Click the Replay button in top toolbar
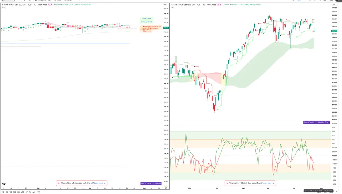342x194 pixels. click(68, 1)
